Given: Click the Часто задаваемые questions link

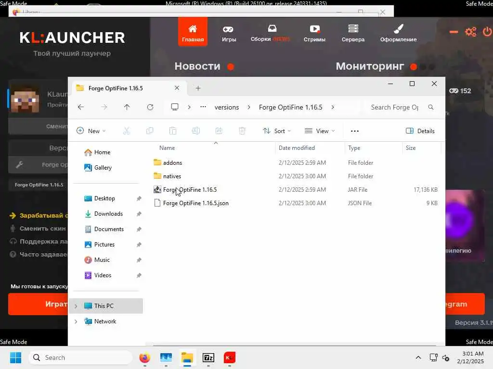Looking at the screenshot, I should tap(39, 254).
